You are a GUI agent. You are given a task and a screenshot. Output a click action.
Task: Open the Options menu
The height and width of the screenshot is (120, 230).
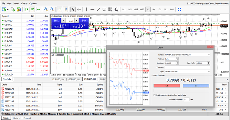(33, 3)
